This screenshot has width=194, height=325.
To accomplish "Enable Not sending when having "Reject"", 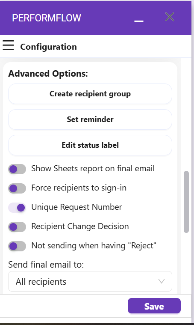I will click(x=17, y=246).
